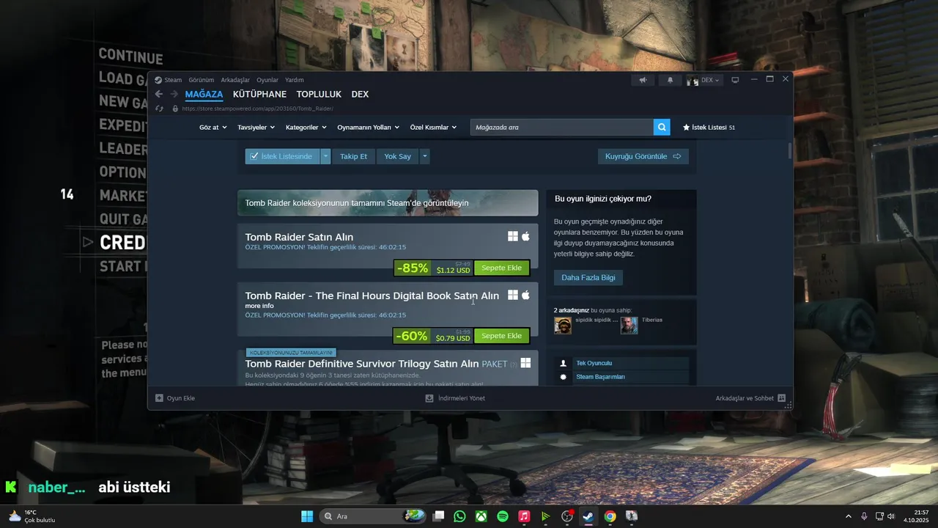Click Windows icon on Final Hours Digital Book

point(513,295)
